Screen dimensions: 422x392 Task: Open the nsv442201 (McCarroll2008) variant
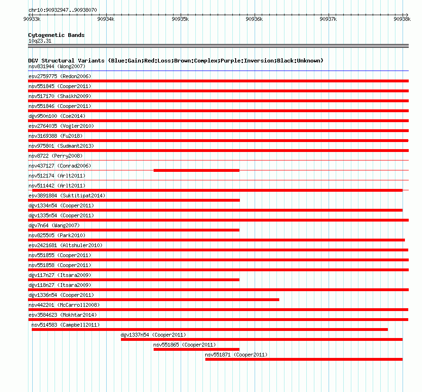(x=64, y=305)
